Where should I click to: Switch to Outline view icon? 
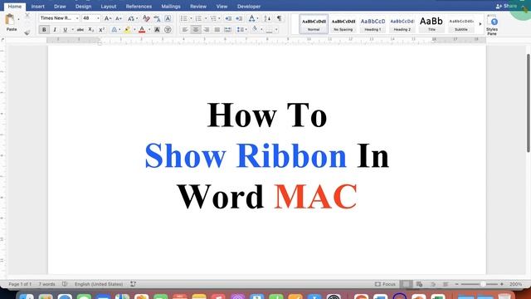point(433,284)
